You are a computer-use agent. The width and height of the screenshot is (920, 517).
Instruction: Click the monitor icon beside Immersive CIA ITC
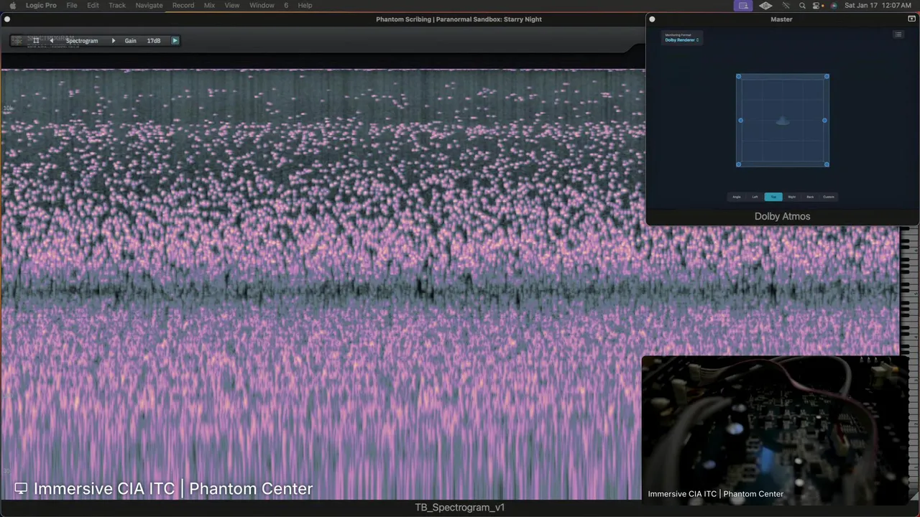21,489
